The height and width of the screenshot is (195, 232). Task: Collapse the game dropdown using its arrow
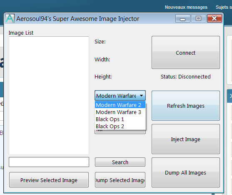pyautogui.click(x=142, y=96)
